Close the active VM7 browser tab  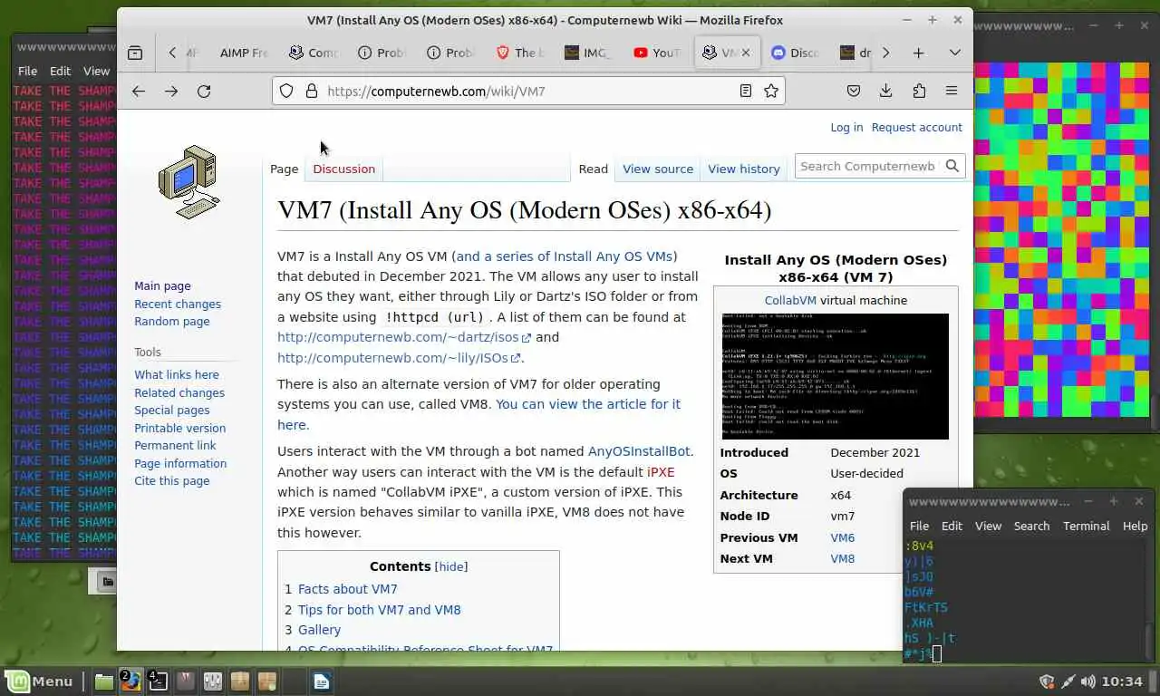(x=746, y=53)
